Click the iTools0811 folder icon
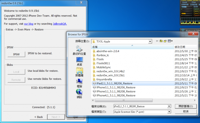Screen dimensions: 200x123 point(94,63)
